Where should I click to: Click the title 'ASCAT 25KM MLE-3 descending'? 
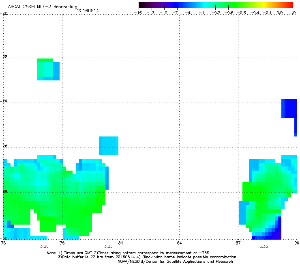[43, 7]
